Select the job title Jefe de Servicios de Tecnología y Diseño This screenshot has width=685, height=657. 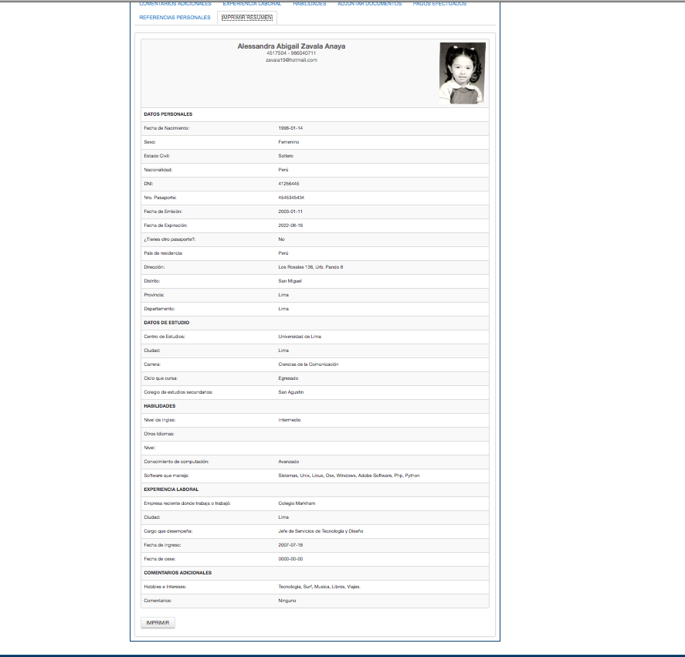pos(320,531)
